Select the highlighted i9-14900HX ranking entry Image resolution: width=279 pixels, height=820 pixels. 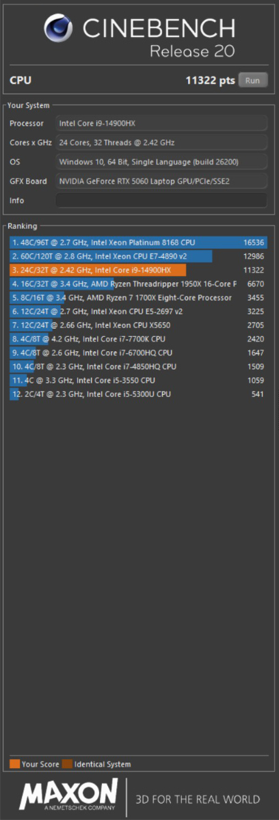pos(138,270)
